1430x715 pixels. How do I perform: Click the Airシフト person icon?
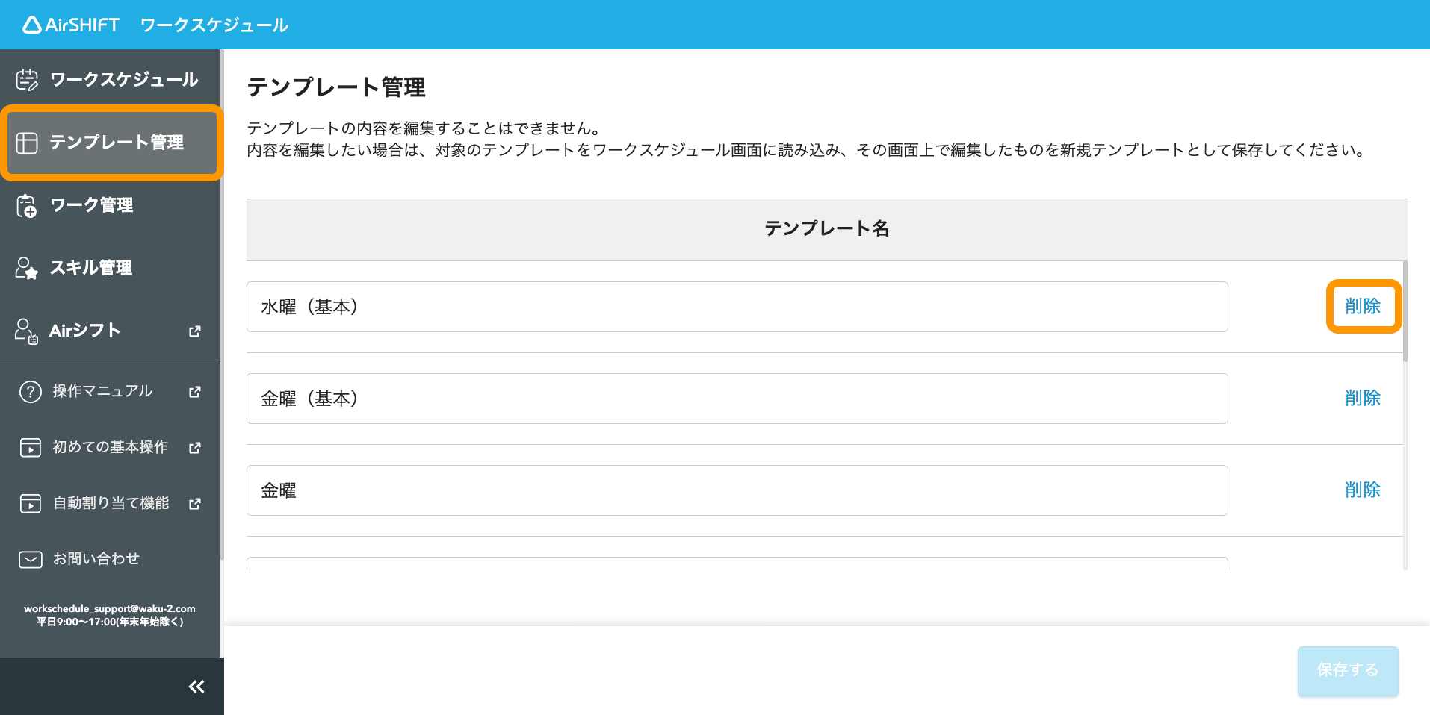click(x=27, y=331)
